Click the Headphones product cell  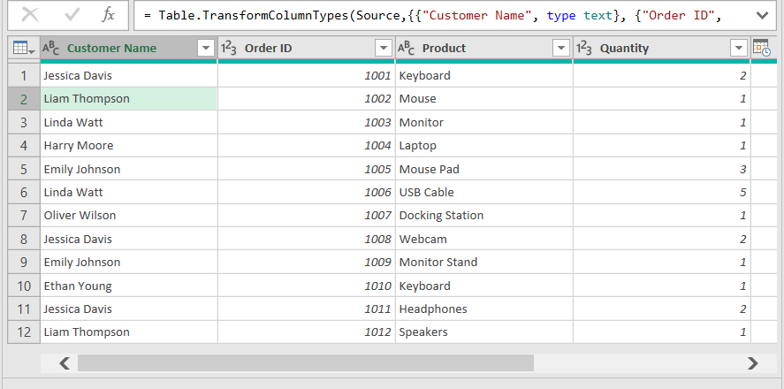(x=484, y=309)
